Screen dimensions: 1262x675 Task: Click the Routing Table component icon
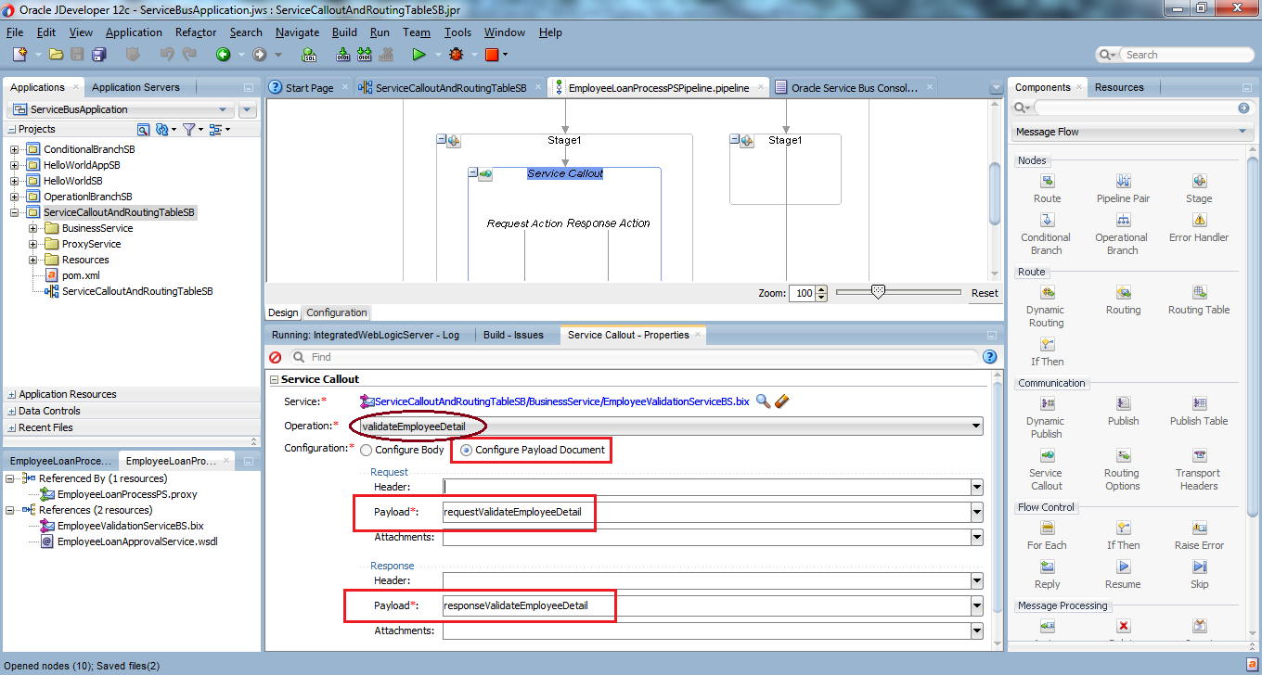click(1199, 293)
